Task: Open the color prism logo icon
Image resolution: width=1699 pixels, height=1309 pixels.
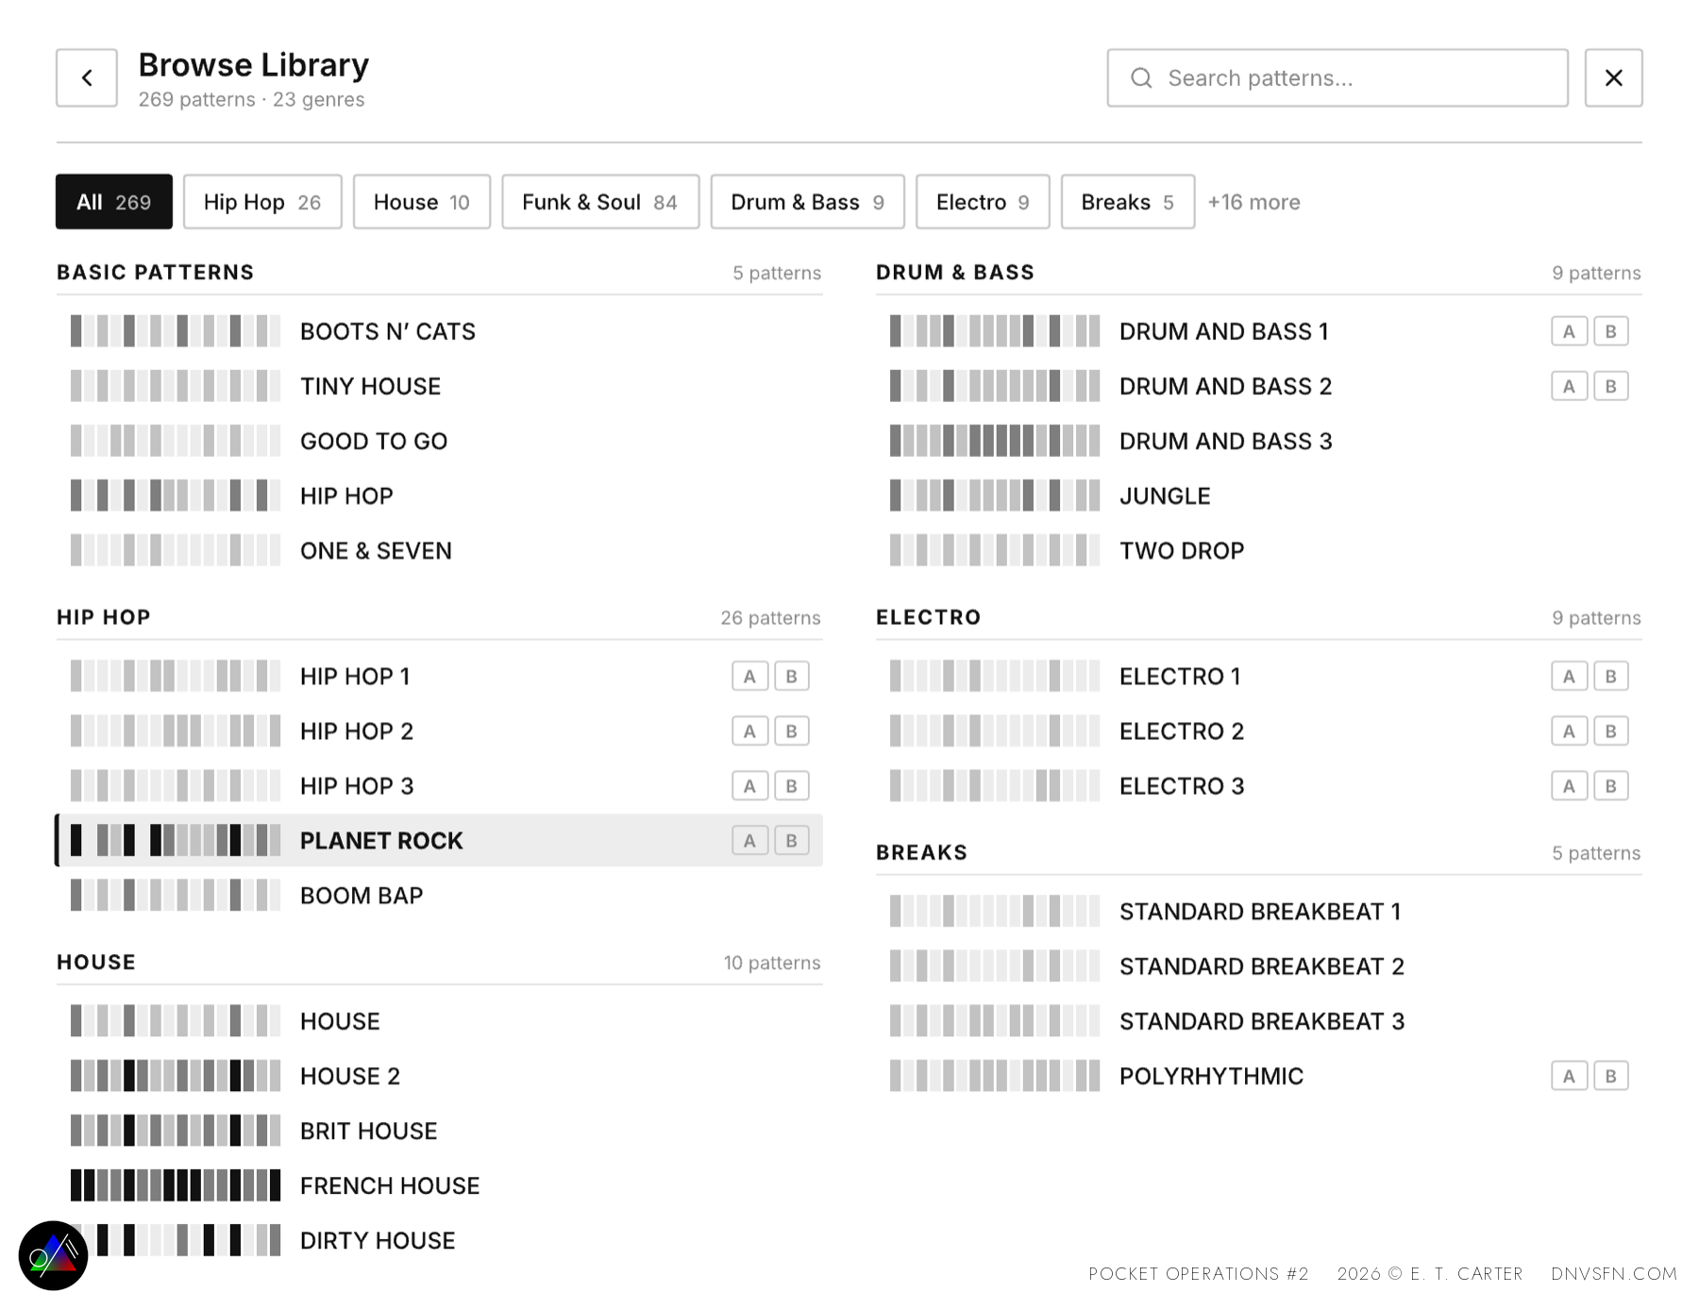Action: (53, 1255)
